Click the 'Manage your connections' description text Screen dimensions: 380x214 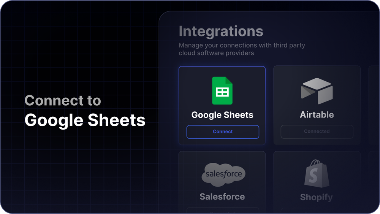pos(242,49)
